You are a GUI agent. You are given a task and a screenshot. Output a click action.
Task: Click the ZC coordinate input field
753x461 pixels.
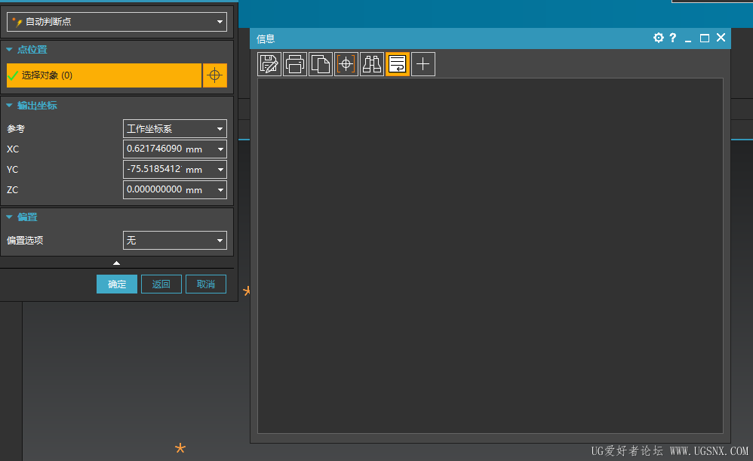[154, 189]
